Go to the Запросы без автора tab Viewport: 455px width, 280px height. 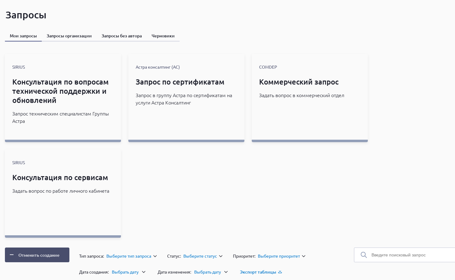[x=122, y=36]
